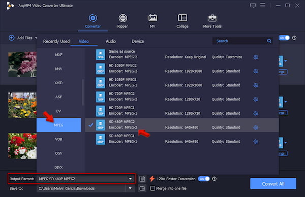Open settings gear for SD 480P MPEG2

pyautogui.click(x=256, y=127)
